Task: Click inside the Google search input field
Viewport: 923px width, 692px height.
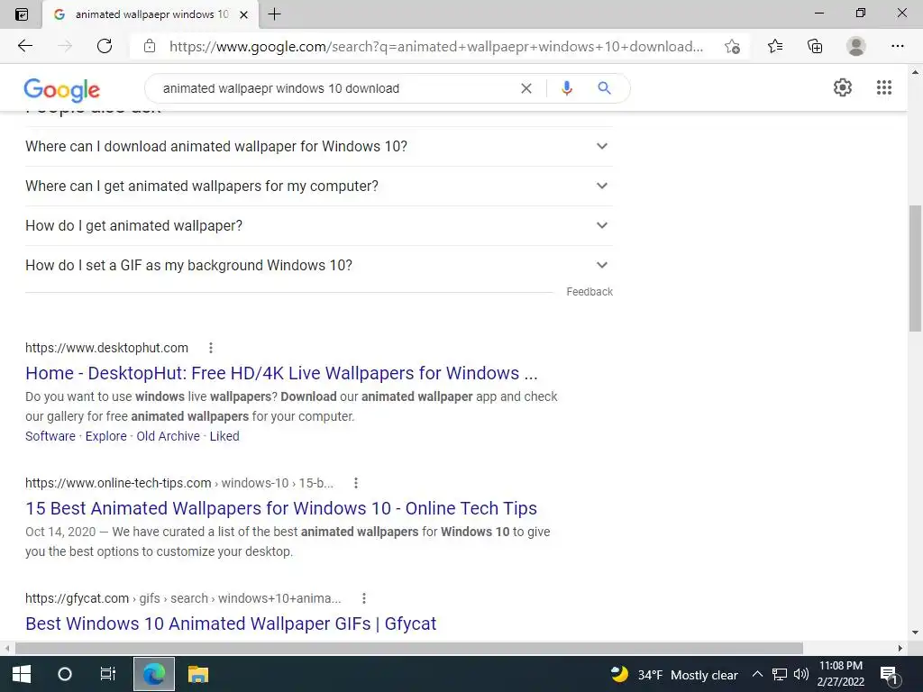Action: 335,88
